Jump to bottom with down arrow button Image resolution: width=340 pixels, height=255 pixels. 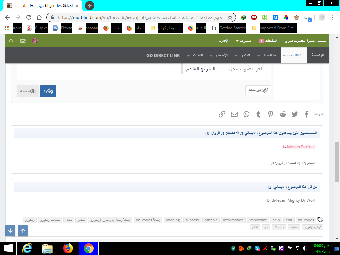[10, 231]
